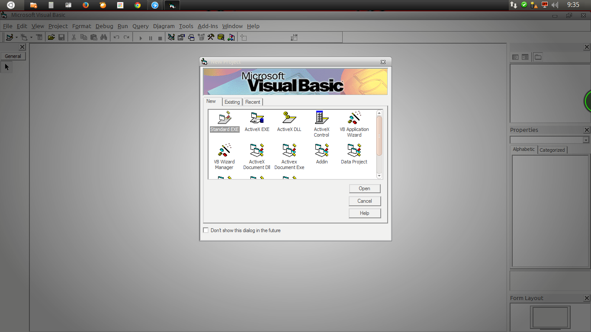Start the program with the Run arrow

point(141,38)
